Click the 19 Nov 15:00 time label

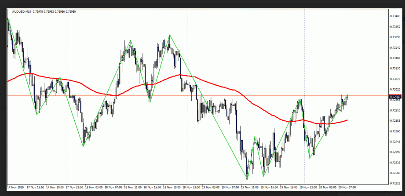pyautogui.click(x=270, y=187)
